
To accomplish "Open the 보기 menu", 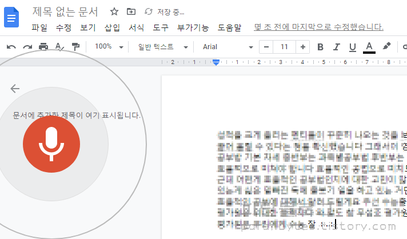I will (87, 27).
